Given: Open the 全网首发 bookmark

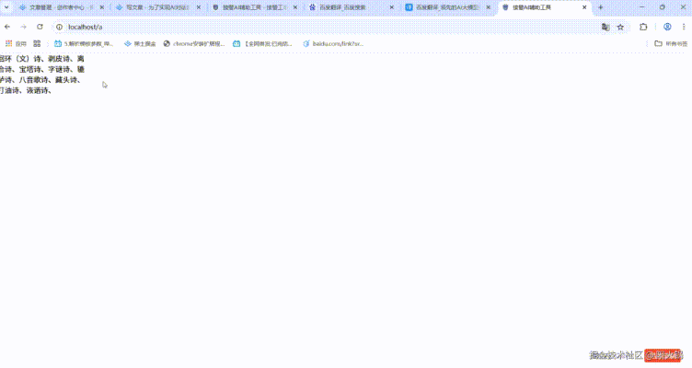Looking at the screenshot, I should (x=262, y=43).
